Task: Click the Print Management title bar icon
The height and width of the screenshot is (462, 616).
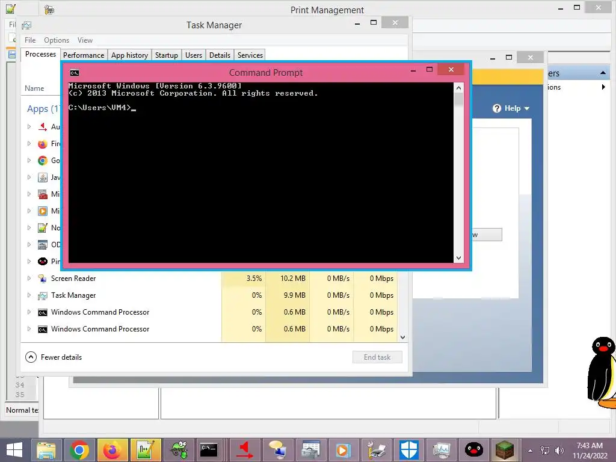Action: click(49, 10)
